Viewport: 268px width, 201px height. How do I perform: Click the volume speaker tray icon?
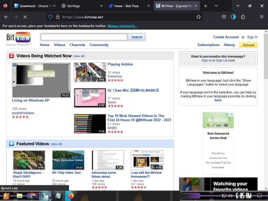tap(230, 196)
